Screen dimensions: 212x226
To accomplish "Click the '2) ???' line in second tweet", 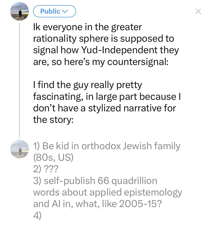I will [46, 169].
